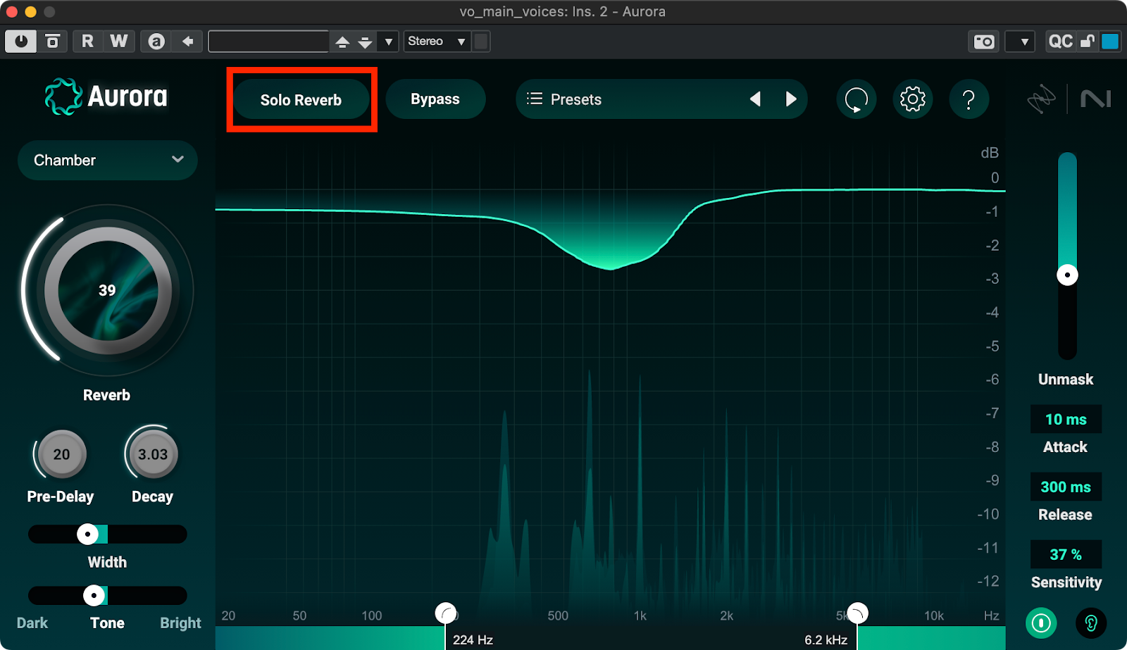Click the 300 ms Release value field
Screen dimensions: 1127x650
click(x=1066, y=487)
